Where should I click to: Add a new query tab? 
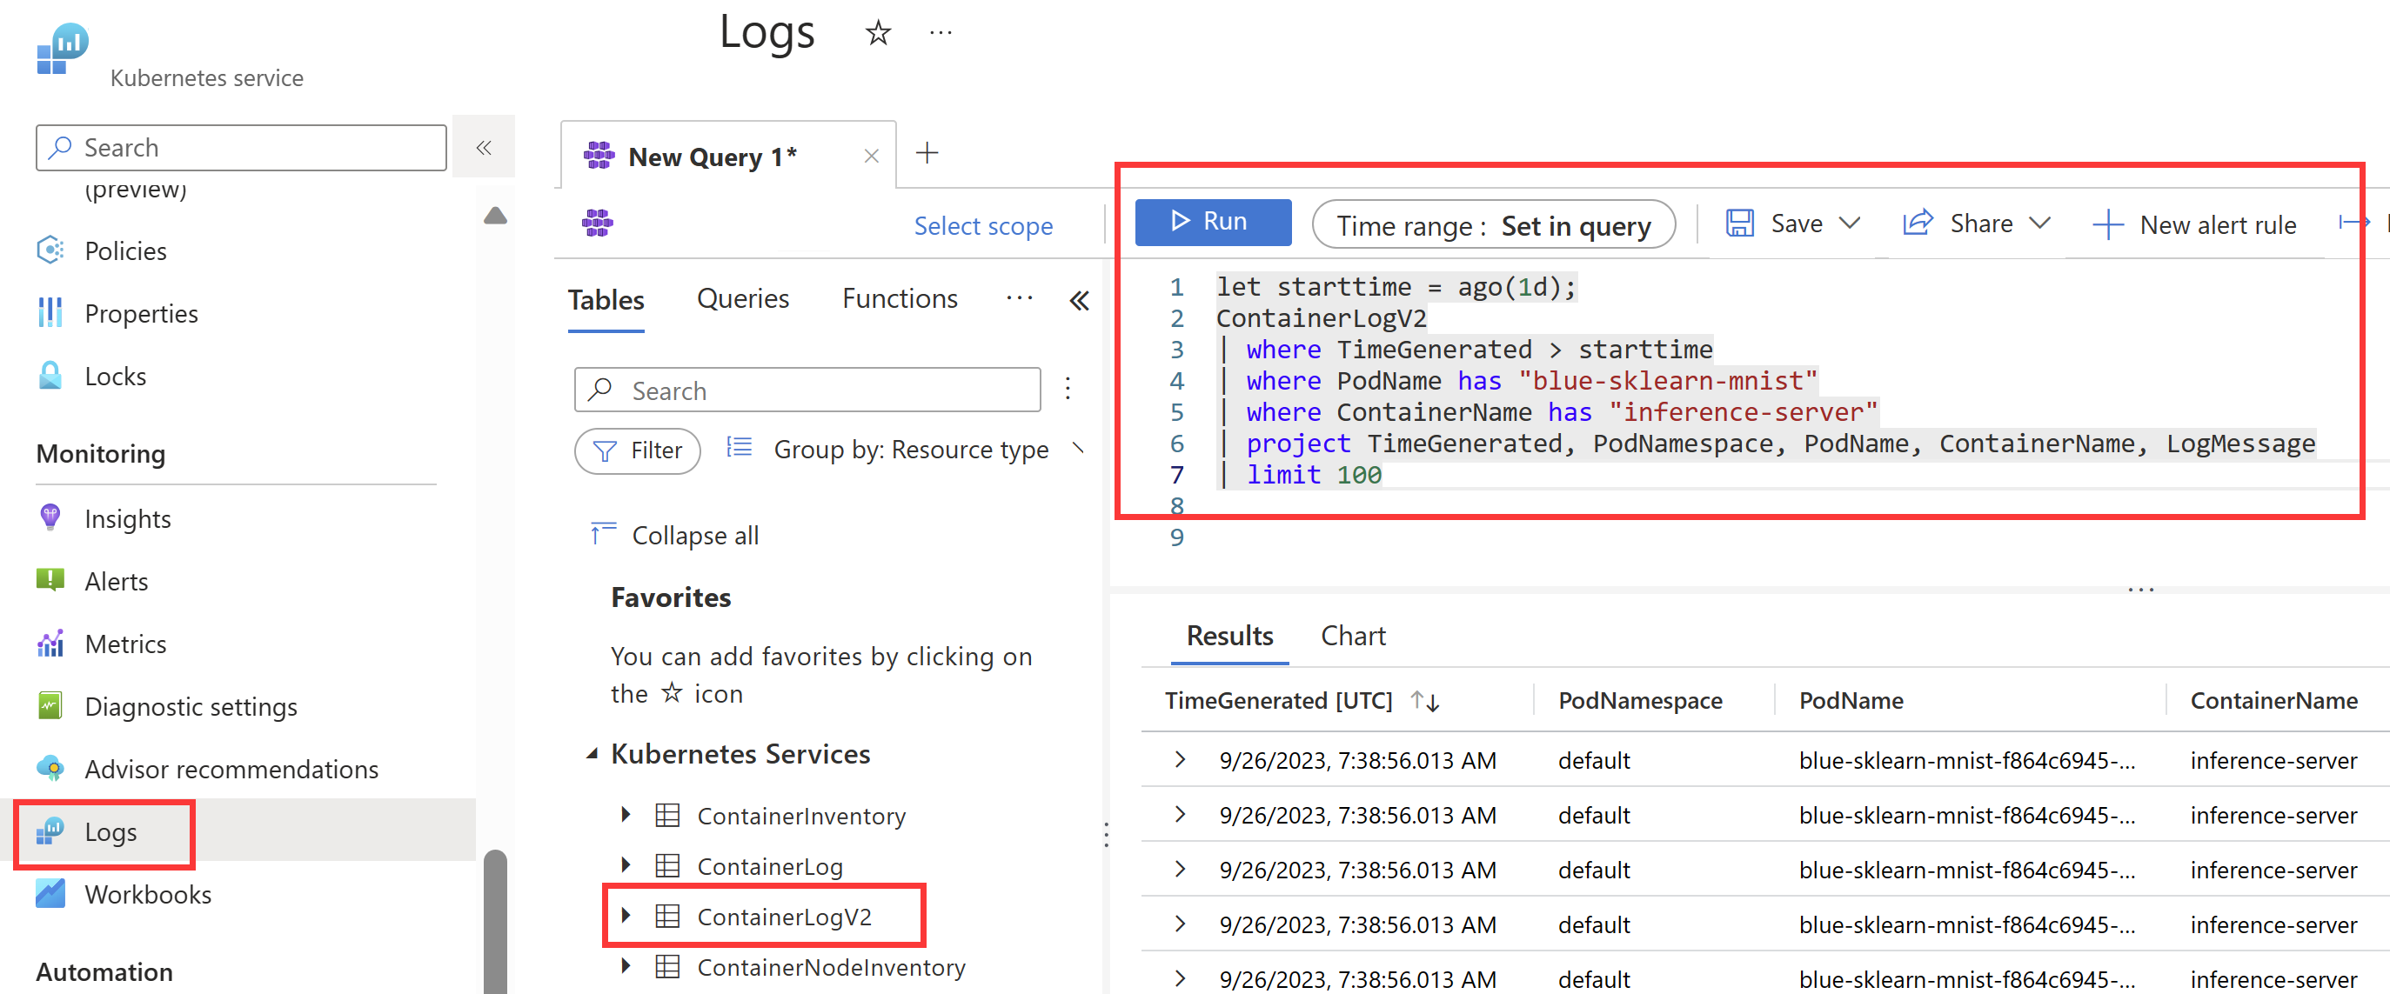click(926, 153)
